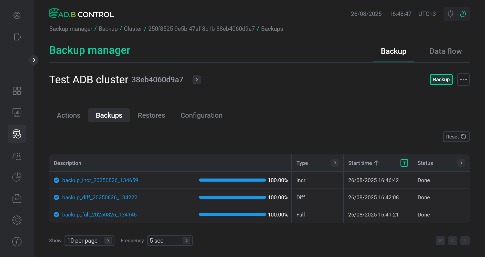The height and width of the screenshot is (257, 485).
Task: Expand the collapsed sidebar arrow
Action: (34, 60)
